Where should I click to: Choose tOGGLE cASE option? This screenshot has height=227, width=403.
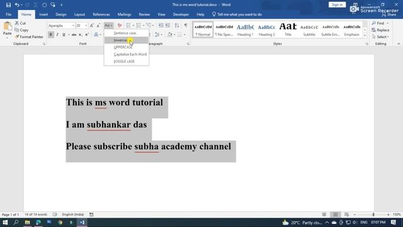[127, 61]
